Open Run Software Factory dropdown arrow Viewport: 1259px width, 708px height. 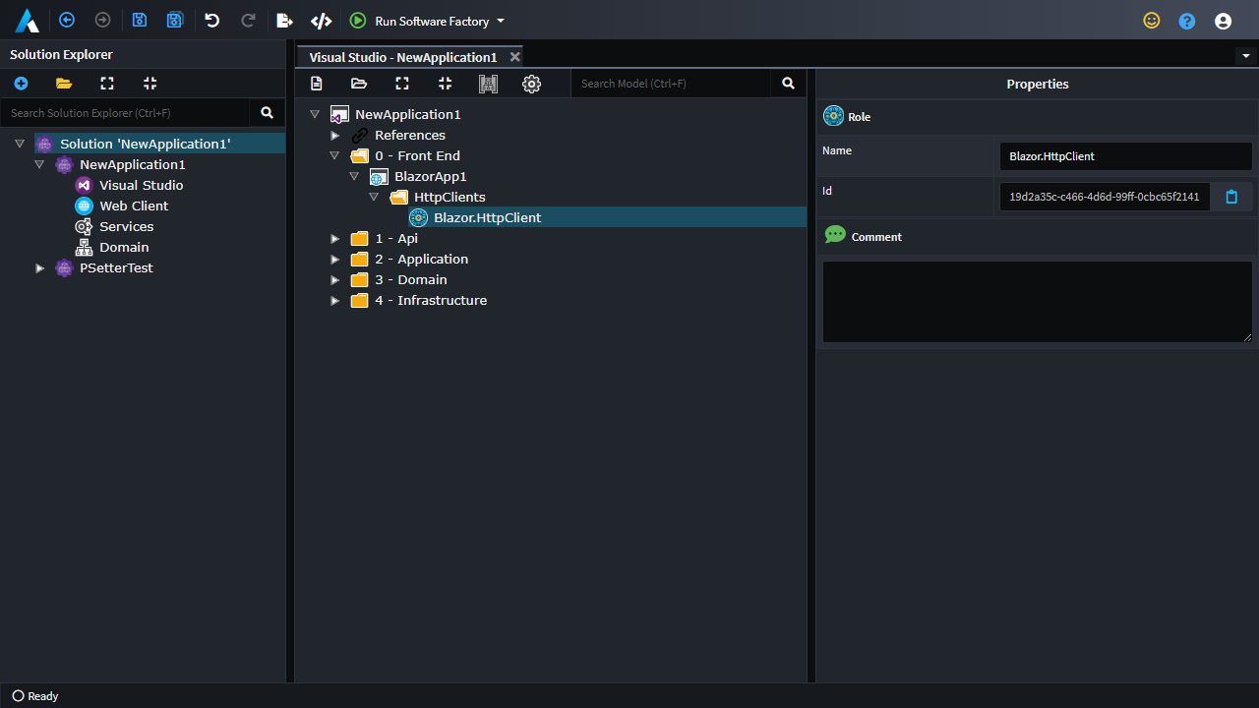[501, 21]
